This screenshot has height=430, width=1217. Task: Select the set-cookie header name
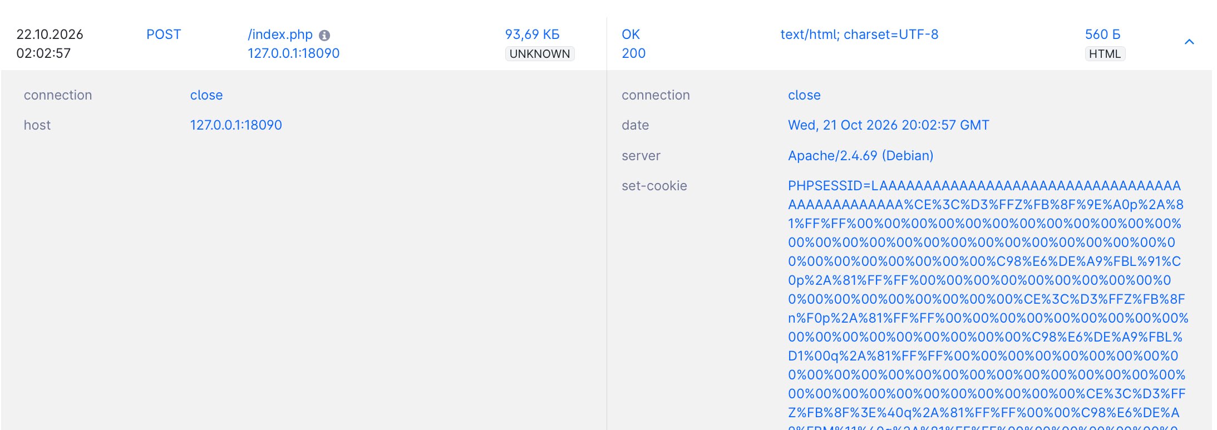(654, 186)
